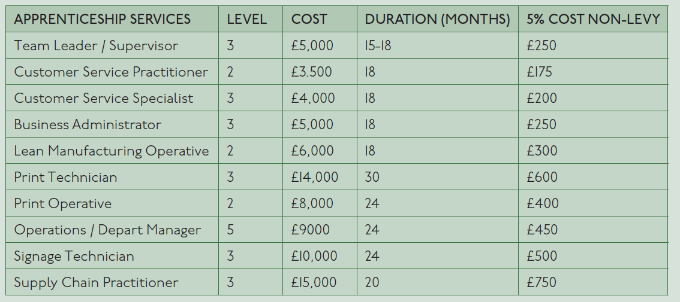680x302 pixels.
Task: Click the Duration (Months) column header
Action: 438,20
